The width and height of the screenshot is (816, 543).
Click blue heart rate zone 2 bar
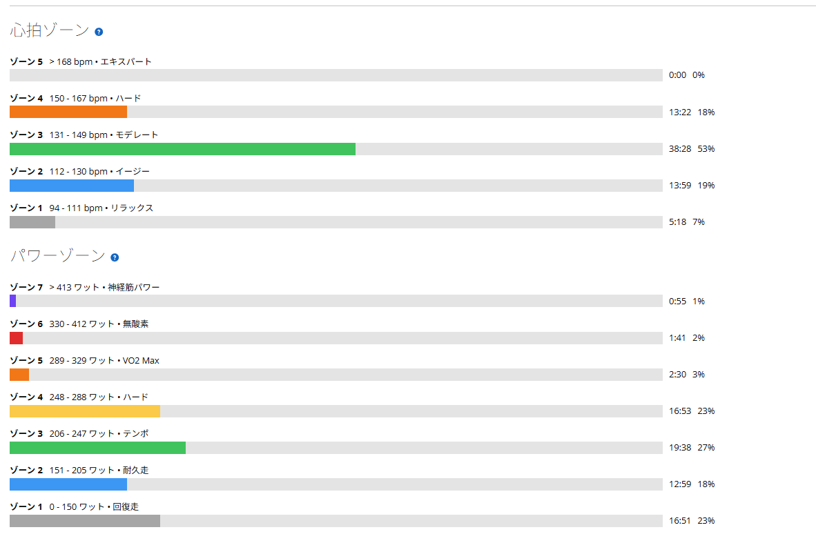pyautogui.click(x=72, y=186)
